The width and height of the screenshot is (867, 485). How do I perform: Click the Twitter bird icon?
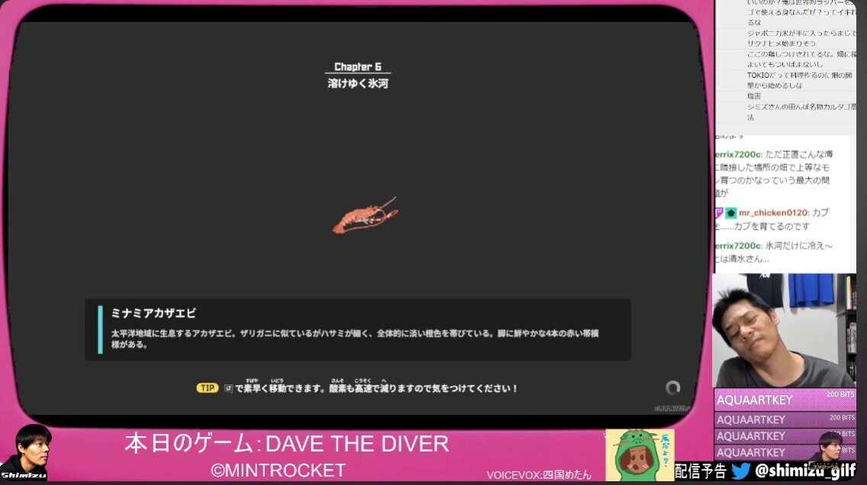tap(740, 471)
